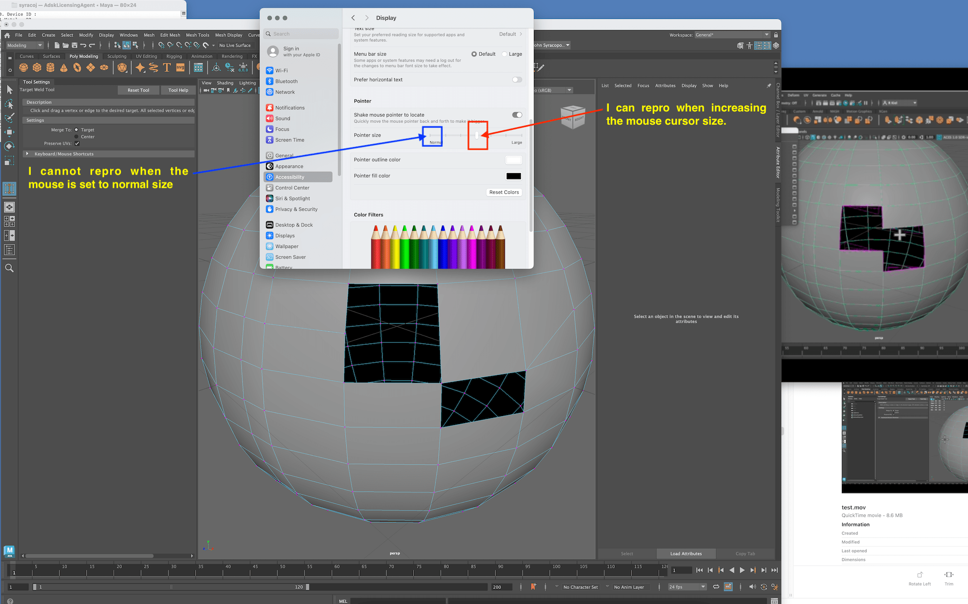This screenshot has height=604, width=968.
Task: Click the Reset Tool button
Action: pos(138,90)
